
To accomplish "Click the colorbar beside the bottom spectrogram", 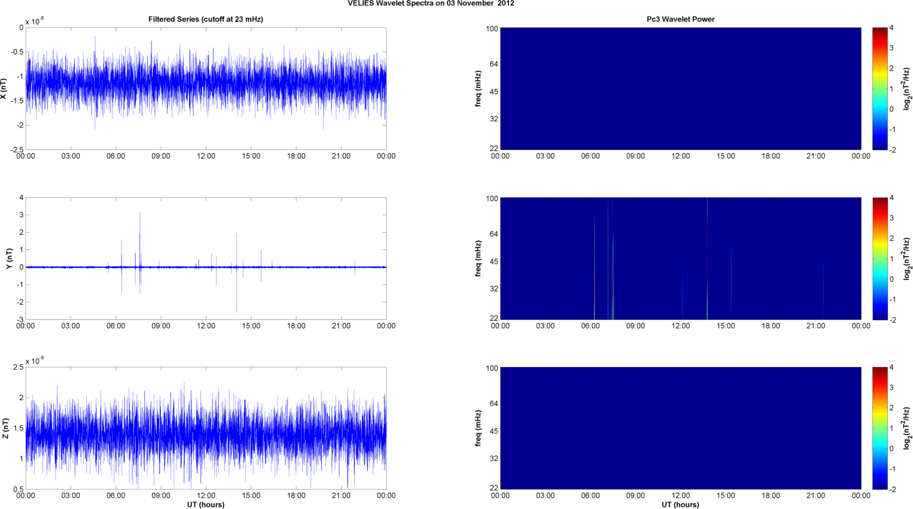I will point(879,428).
